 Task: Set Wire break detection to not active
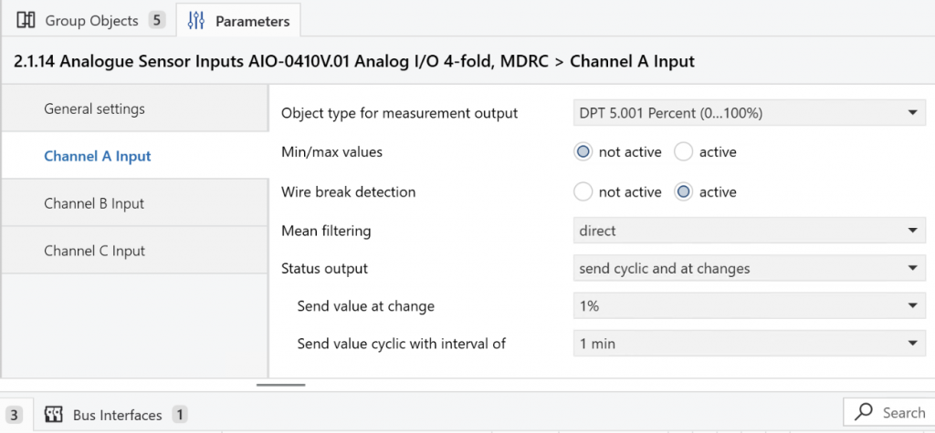tap(583, 192)
